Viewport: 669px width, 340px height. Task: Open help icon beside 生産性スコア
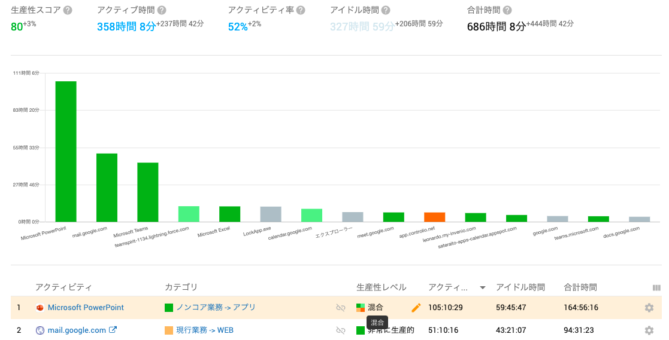tap(68, 10)
